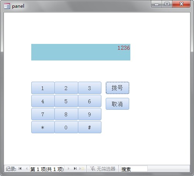The image size is (194, 176).
Task: Jump to last record icon
Action: point(75,168)
